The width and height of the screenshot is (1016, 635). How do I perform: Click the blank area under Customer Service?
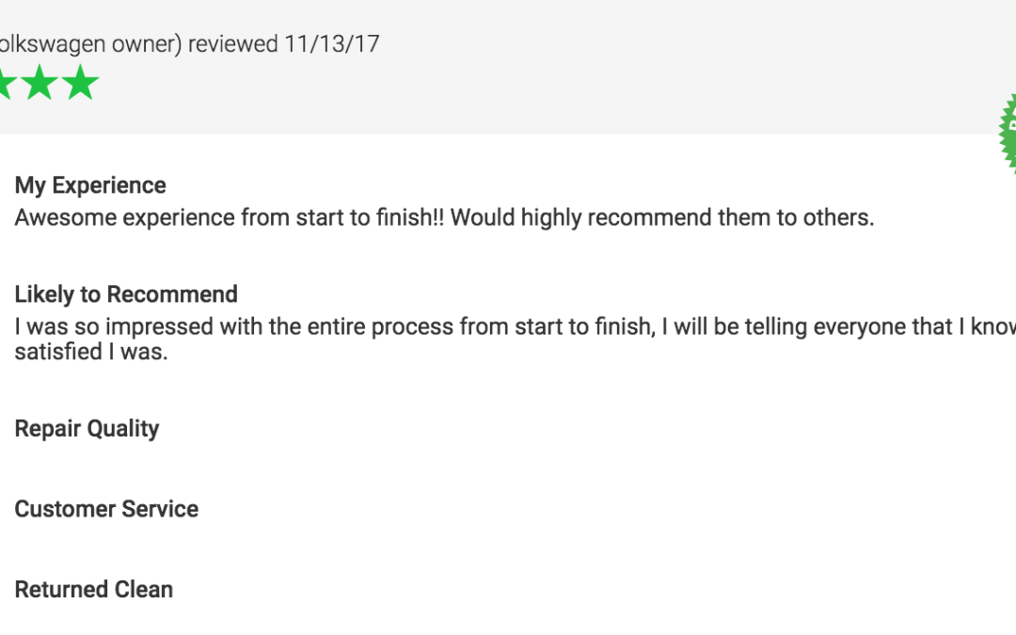coord(260,548)
